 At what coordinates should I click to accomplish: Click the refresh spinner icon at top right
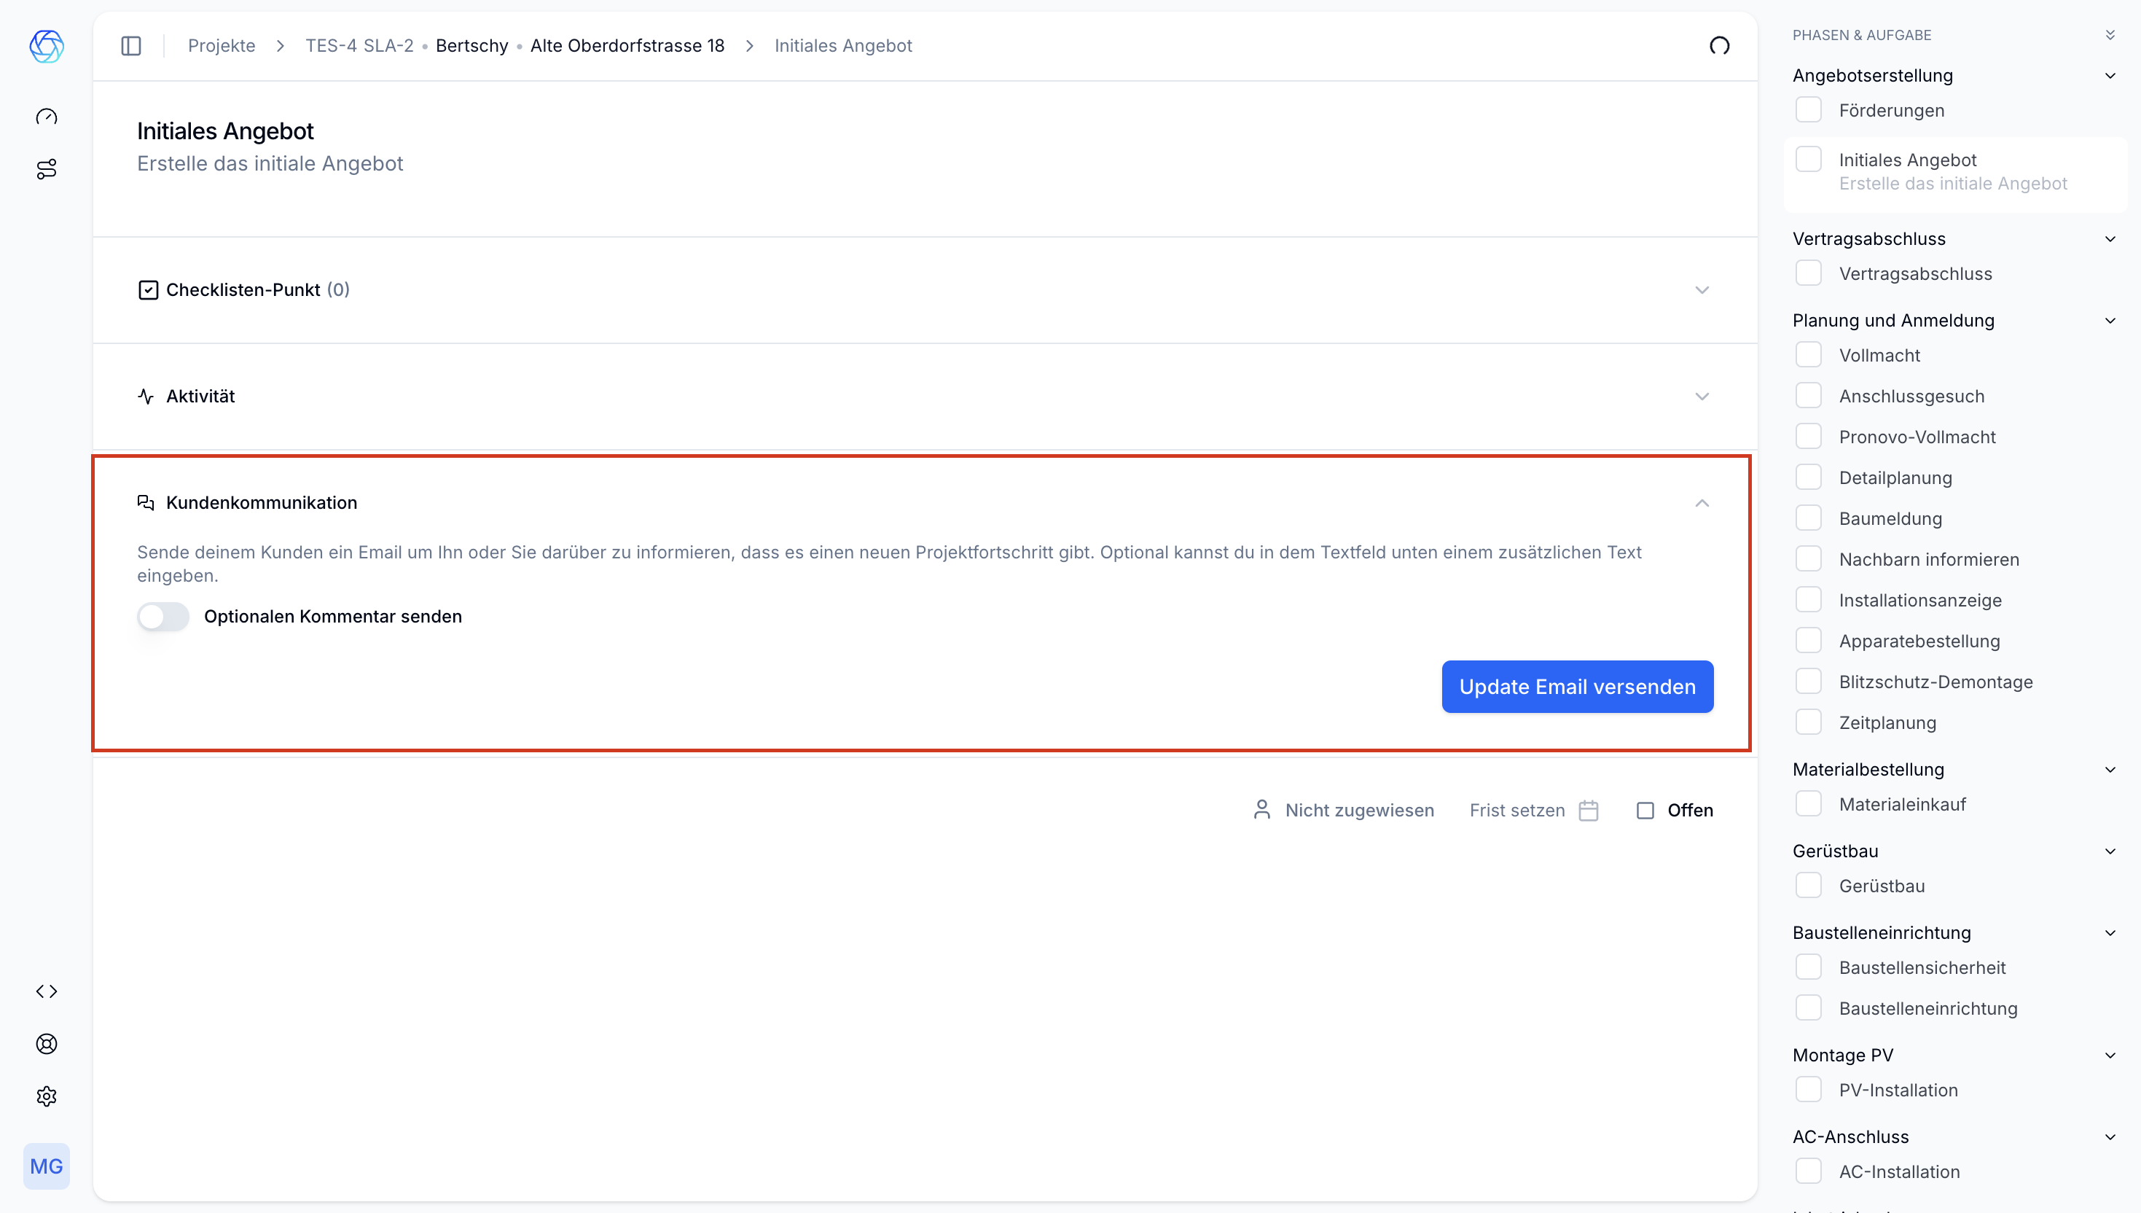point(1719,46)
